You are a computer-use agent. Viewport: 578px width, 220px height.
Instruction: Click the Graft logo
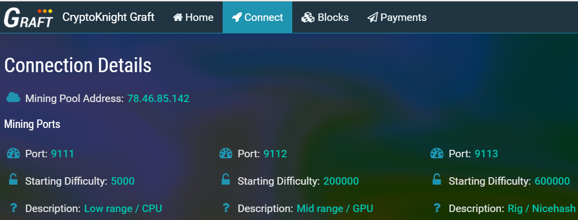tap(28, 17)
